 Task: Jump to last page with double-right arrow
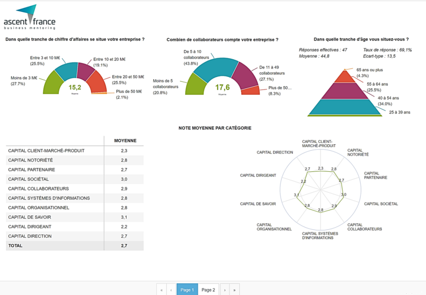click(x=234, y=290)
